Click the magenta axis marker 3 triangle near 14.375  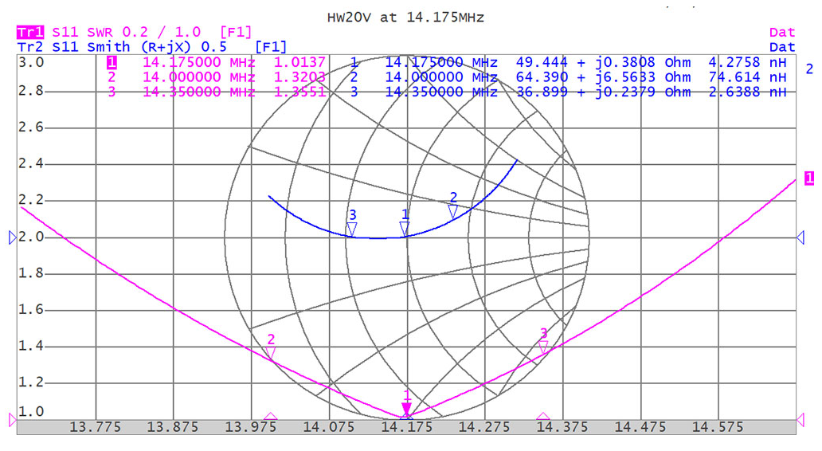click(x=543, y=417)
